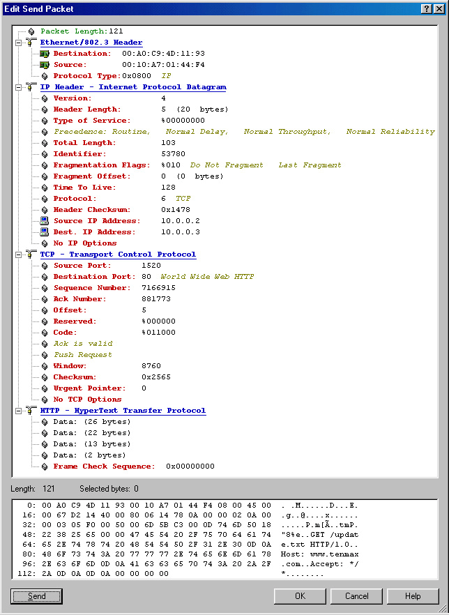Viewport: 449px width, 615px height.
Task: Click the title bar context help question-mark button
Action: [427, 8]
